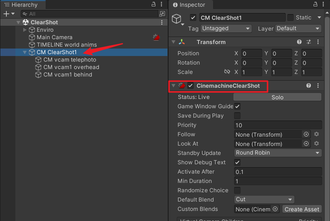This screenshot has width=330, height=221.
Task: Enable the Save During Play checkbox
Action: tap(237, 116)
